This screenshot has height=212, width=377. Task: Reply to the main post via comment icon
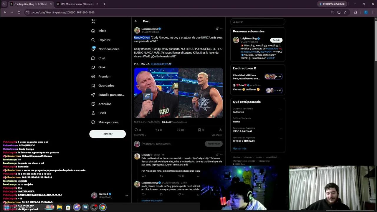coord(136,130)
